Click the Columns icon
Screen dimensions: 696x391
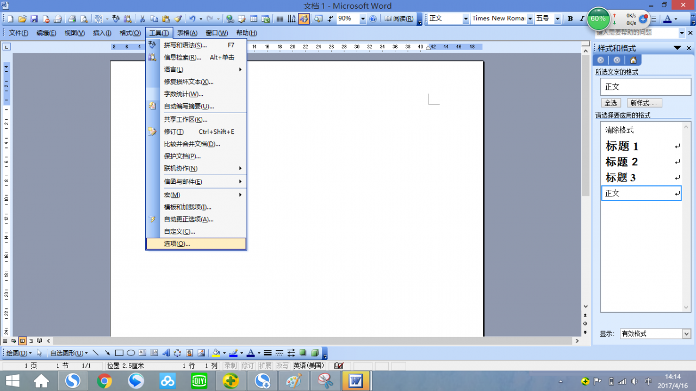coord(280,19)
